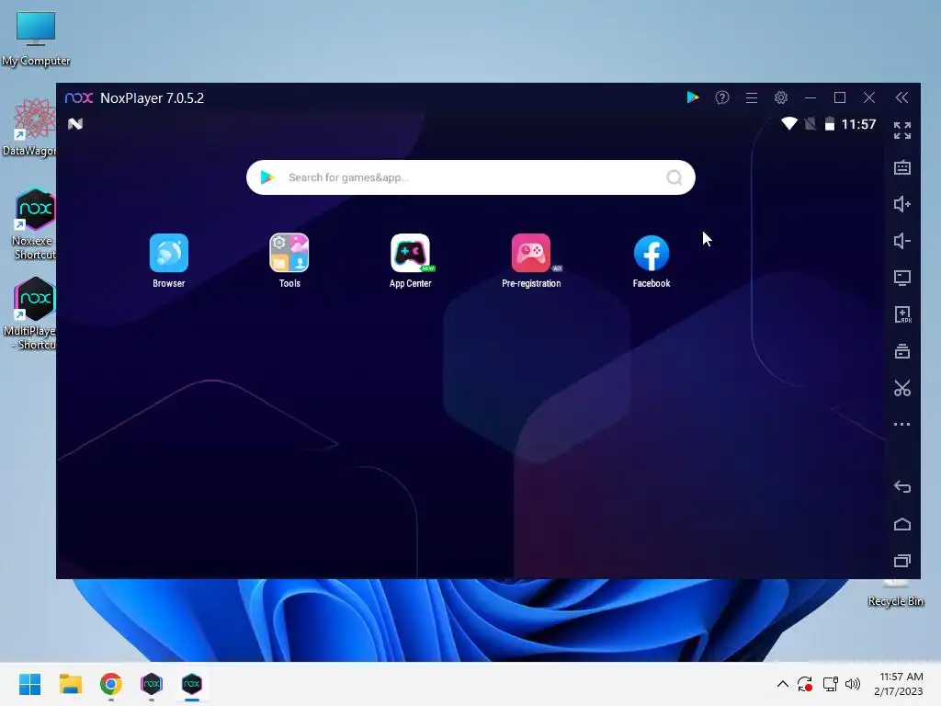
Task: Open Play Store icon in NoxPlayer title bar
Action: coord(693,97)
